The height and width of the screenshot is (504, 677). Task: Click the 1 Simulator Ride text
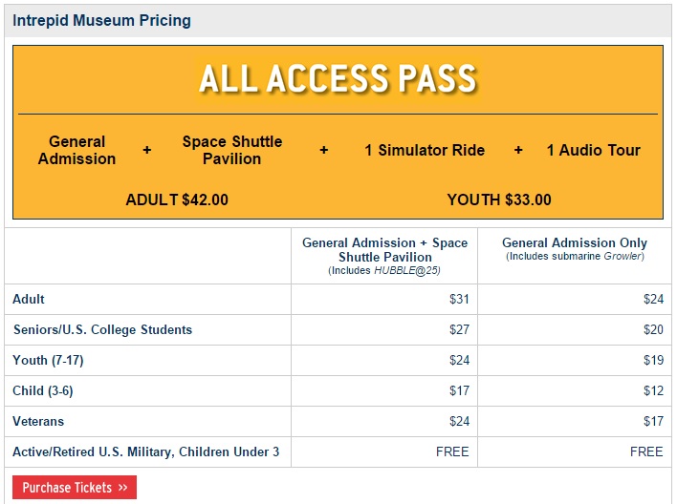[x=425, y=150]
